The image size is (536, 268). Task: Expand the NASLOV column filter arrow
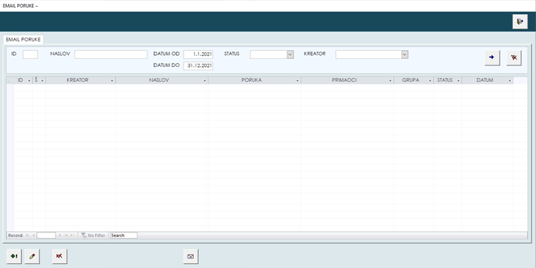pos(204,80)
